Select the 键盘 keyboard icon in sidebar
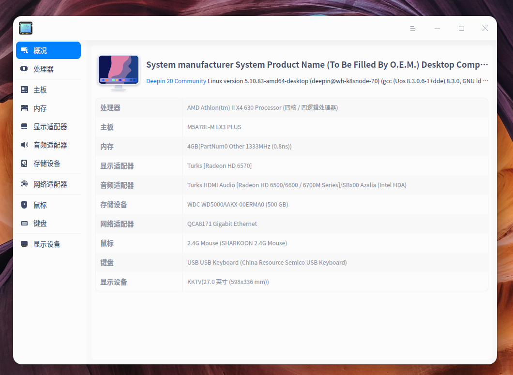 click(24, 223)
